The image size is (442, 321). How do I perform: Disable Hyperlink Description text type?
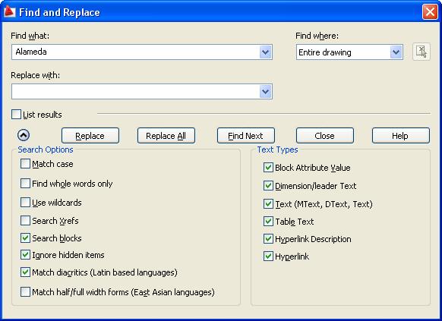point(268,239)
